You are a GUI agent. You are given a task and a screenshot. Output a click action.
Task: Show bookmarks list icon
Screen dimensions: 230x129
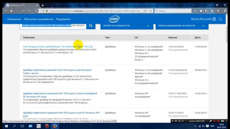[x=206, y=11]
